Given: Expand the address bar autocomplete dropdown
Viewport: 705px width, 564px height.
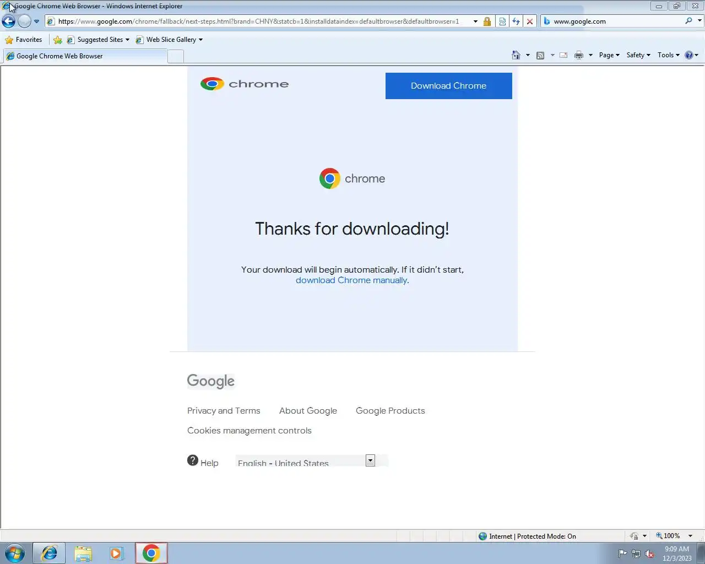Looking at the screenshot, I should point(475,21).
